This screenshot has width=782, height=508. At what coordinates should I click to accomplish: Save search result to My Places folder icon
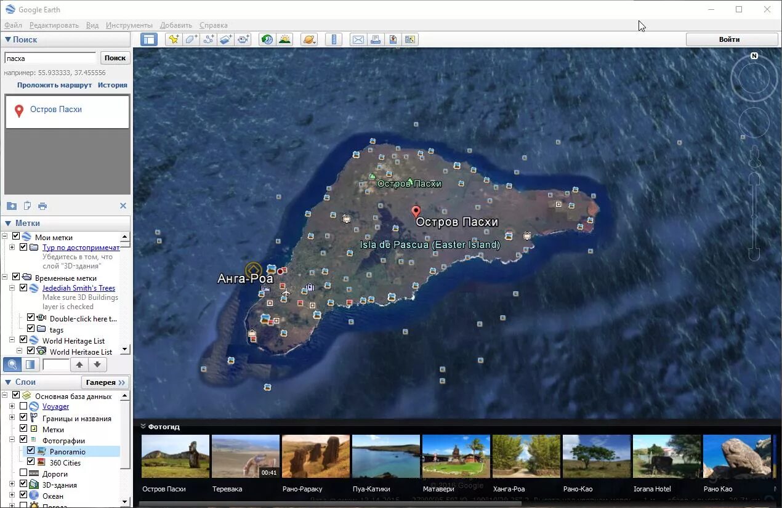tap(11, 206)
